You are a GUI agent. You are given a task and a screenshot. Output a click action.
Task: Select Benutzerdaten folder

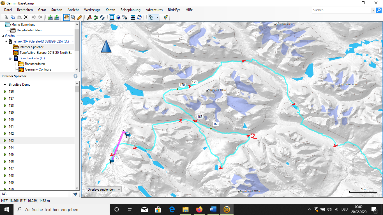(x=35, y=64)
